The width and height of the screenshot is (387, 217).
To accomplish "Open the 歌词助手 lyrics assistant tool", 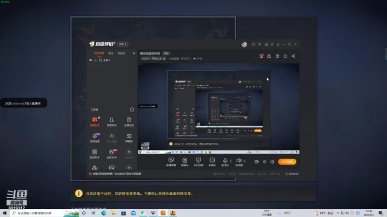I will (95, 154).
